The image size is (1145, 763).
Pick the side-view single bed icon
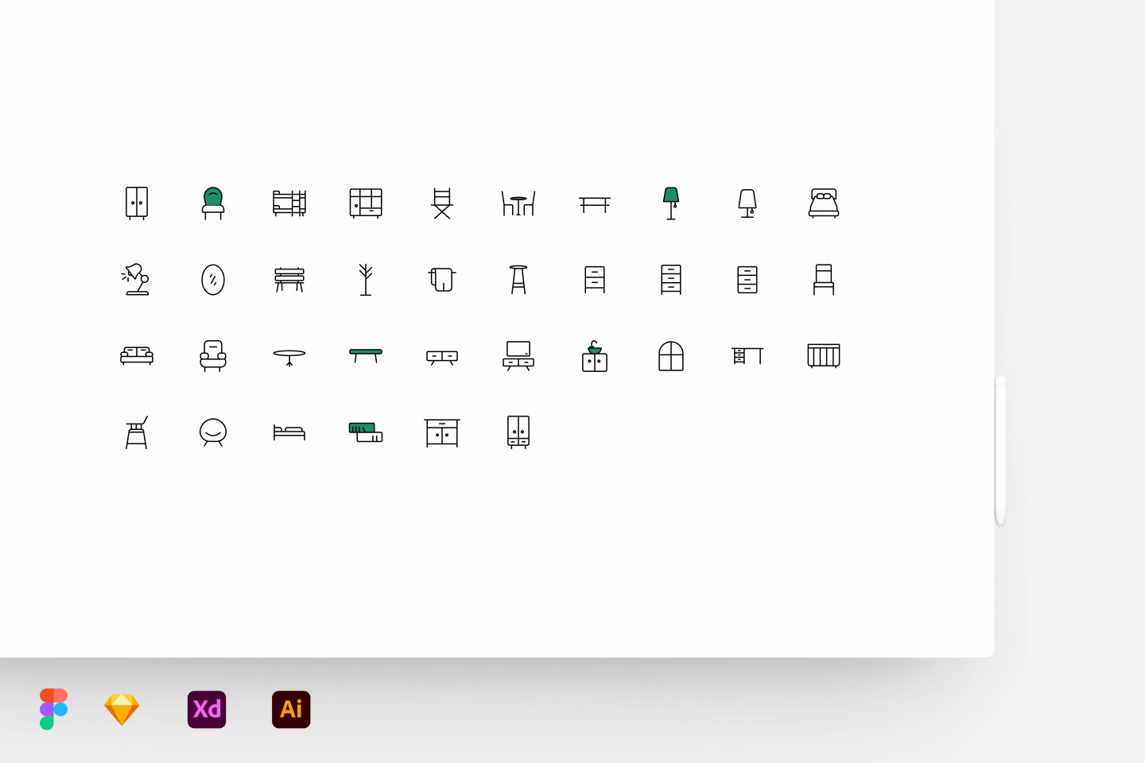coord(289,432)
